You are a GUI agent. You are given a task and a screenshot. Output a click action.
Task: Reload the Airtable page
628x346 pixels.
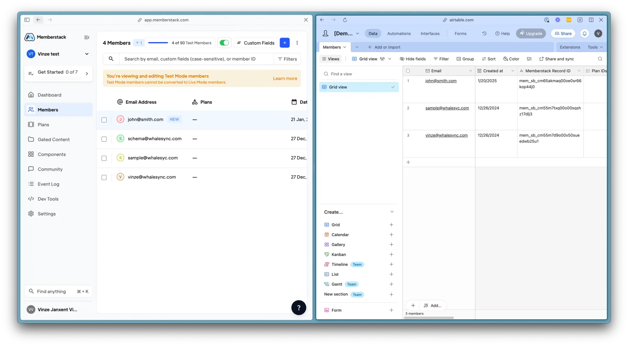pos(345,20)
